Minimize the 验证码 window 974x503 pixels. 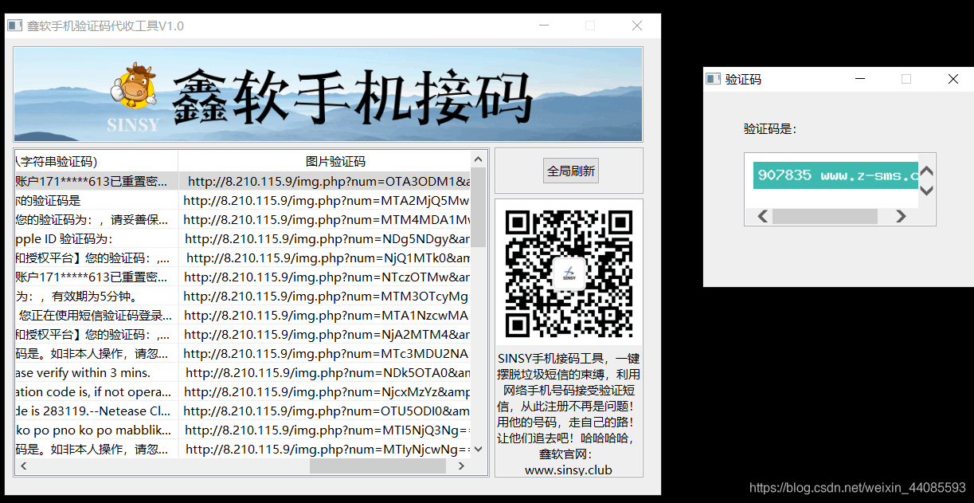point(860,79)
